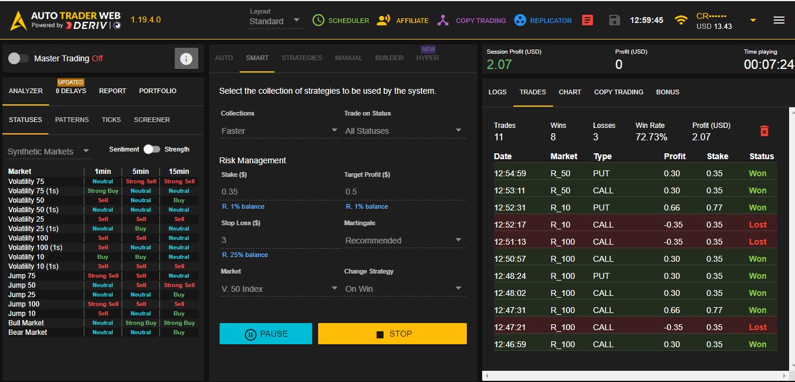
Task: Switch to the SCREENER subtab
Action: coord(152,120)
